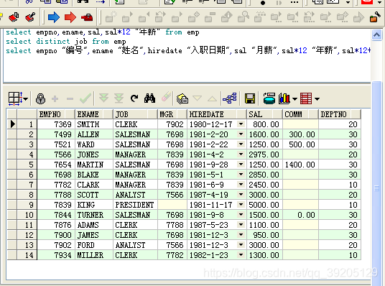Click the select grid mode icon
Image resolution: width=385 pixels, height=286 pixels.
coord(15,98)
